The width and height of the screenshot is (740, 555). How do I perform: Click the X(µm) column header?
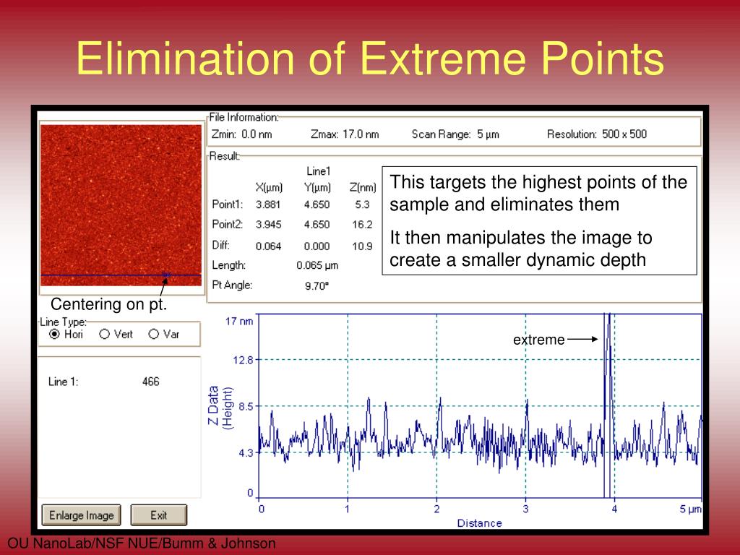[269, 187]
